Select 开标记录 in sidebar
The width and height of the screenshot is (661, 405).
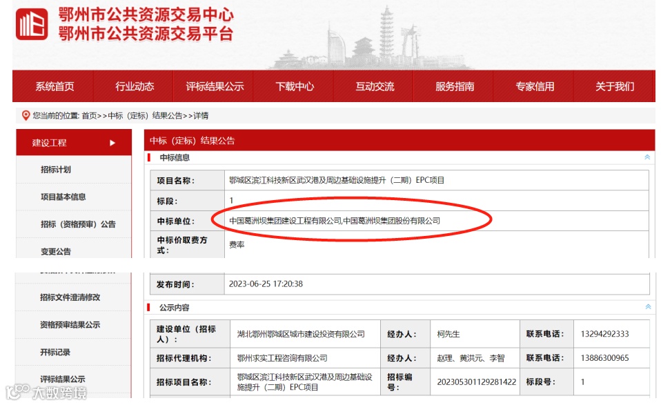pos(55,352)
